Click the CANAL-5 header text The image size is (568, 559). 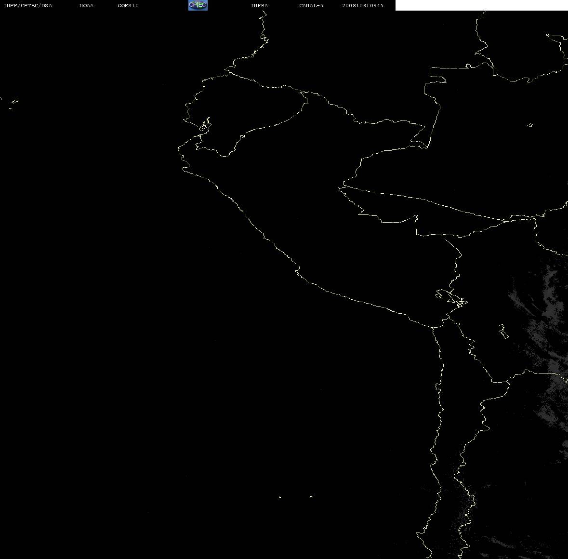coord(311,5)
